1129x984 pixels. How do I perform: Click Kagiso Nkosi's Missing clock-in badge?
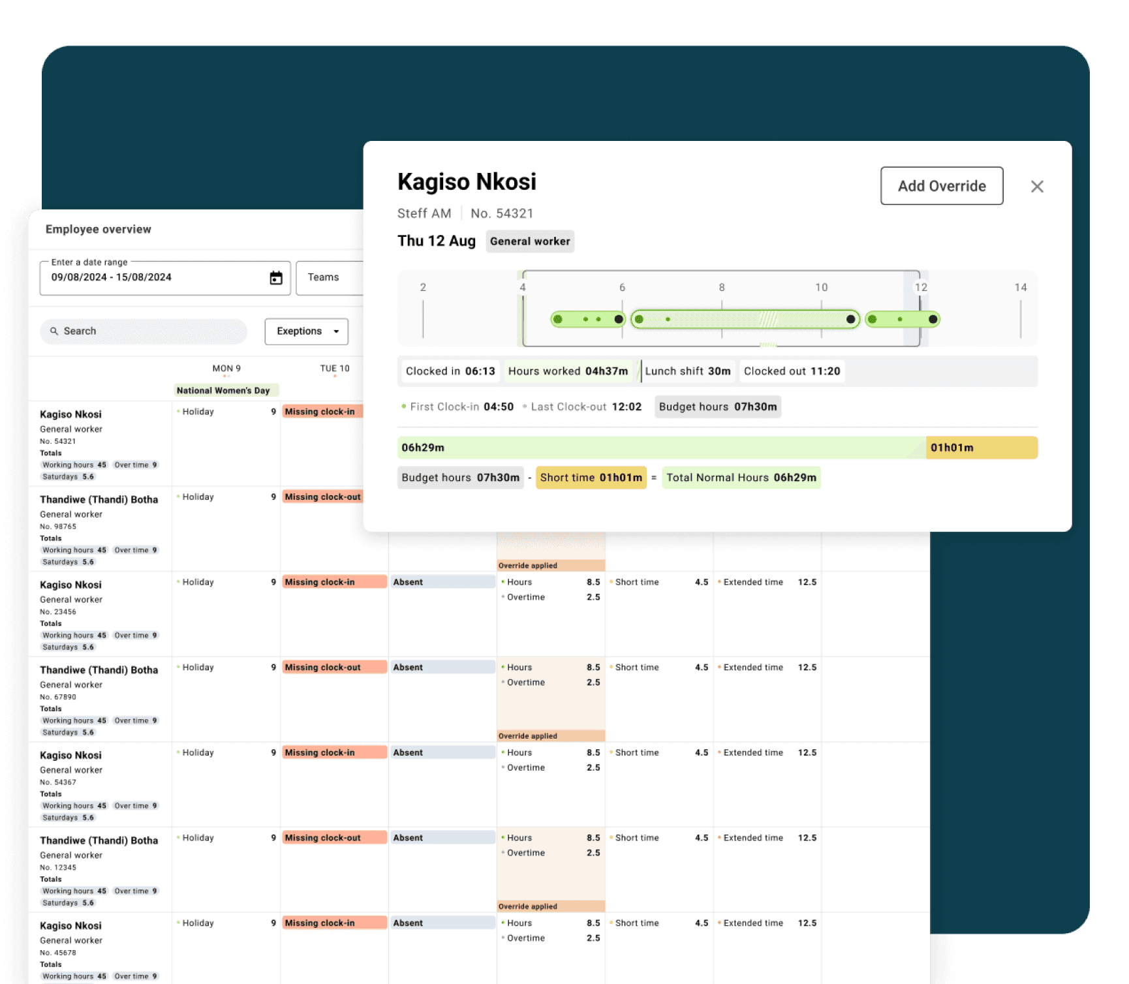point(324,412)
